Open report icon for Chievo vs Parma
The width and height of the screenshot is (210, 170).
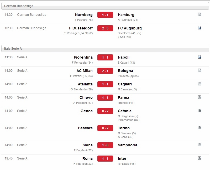[x=200, y=97]
